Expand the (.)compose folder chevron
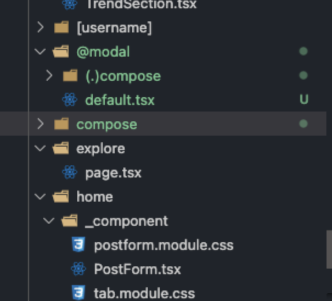332x301 pixels. click(49, 75)
